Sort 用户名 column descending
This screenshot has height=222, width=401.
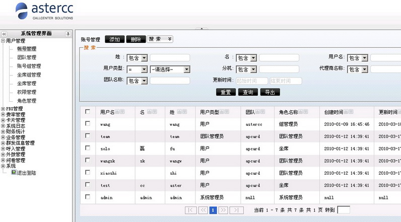122,112
